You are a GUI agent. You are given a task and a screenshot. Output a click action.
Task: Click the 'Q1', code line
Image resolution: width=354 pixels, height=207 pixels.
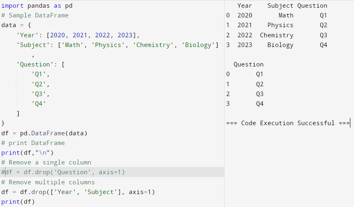click(41, 74)
